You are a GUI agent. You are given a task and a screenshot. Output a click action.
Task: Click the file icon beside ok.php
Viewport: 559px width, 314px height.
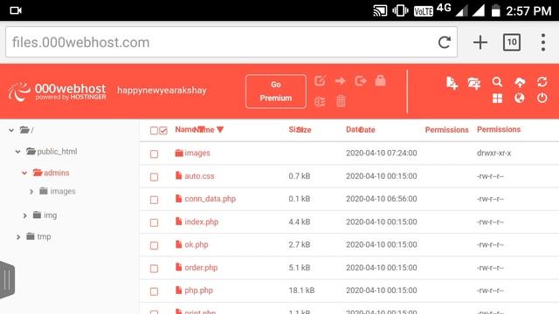pyautogui.click(x=178, y=244)
